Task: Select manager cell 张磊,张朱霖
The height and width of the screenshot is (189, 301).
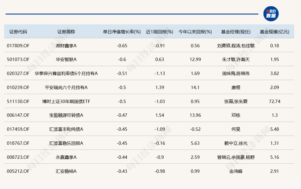Action: (x=236, y=101)
